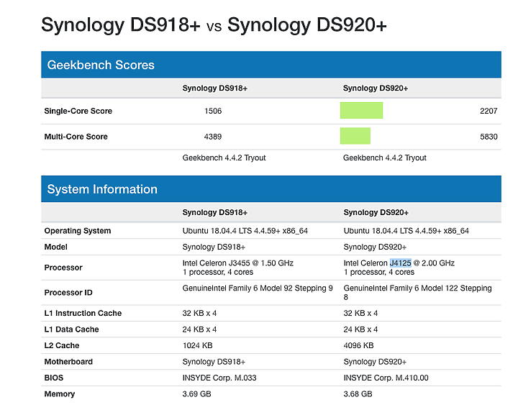Click the BIOS row label
518x410 pixels.
pyautogui.click(x=54, y=378)
